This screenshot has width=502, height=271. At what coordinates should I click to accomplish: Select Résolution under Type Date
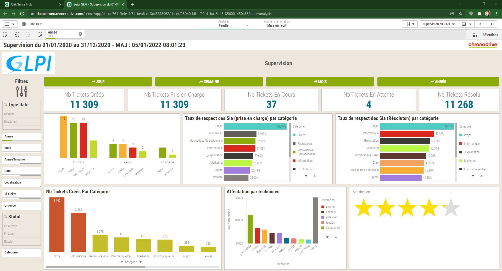point(11,122)
